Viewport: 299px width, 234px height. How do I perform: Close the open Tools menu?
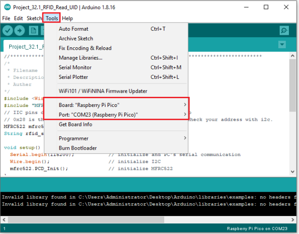[x=52, y=18]
